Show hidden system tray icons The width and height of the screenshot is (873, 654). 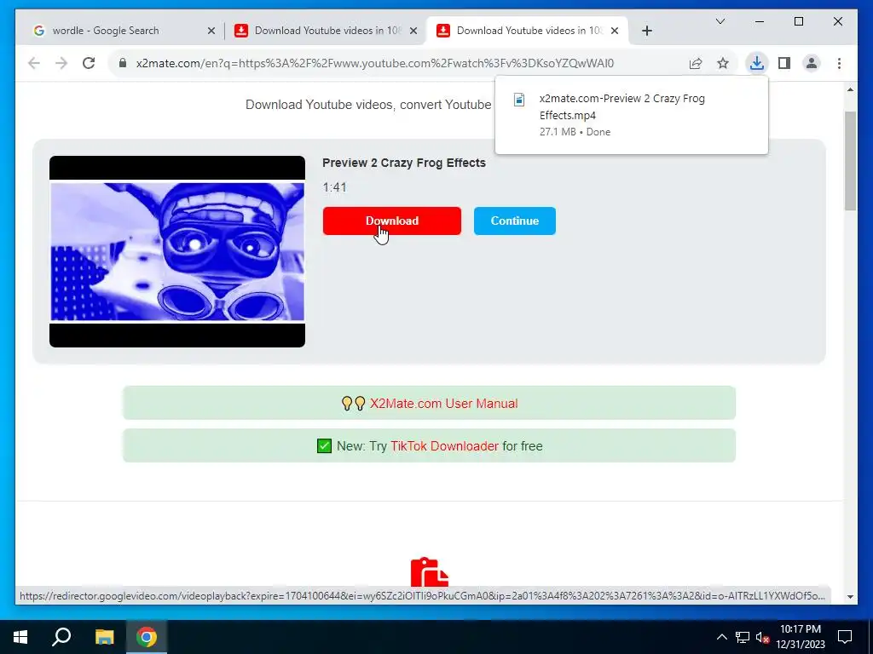721,637
